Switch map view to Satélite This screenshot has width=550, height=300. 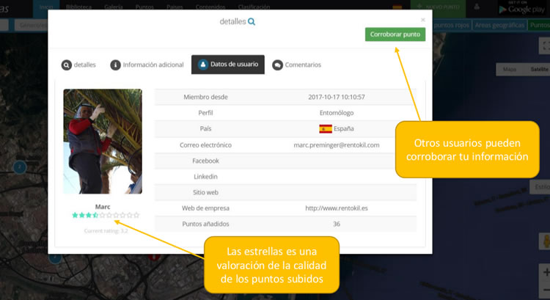click(540, 70)
